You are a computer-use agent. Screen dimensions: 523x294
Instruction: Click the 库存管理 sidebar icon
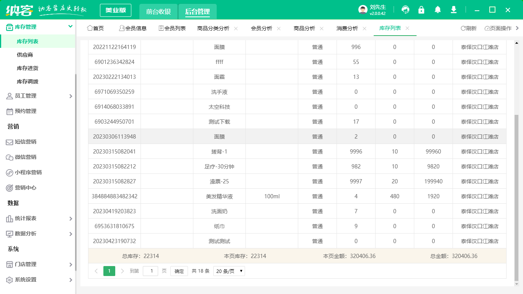pyautogui.click(x=10, y=27)
